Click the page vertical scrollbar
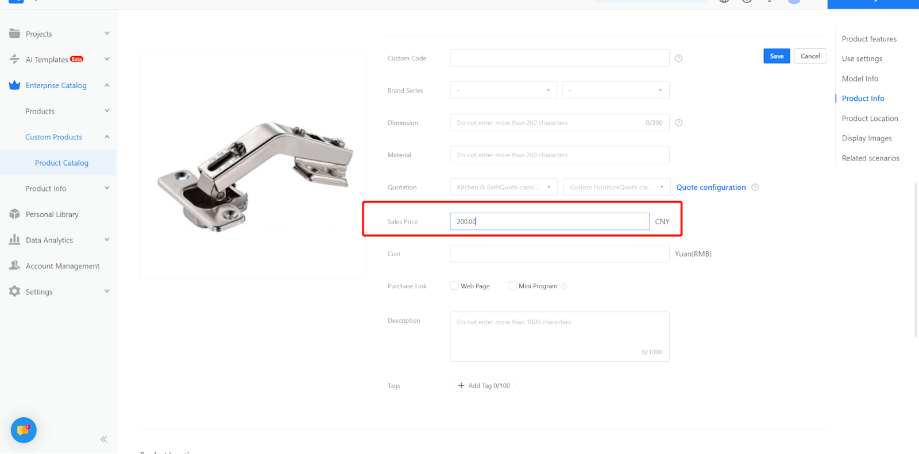 tap(916, 260)
